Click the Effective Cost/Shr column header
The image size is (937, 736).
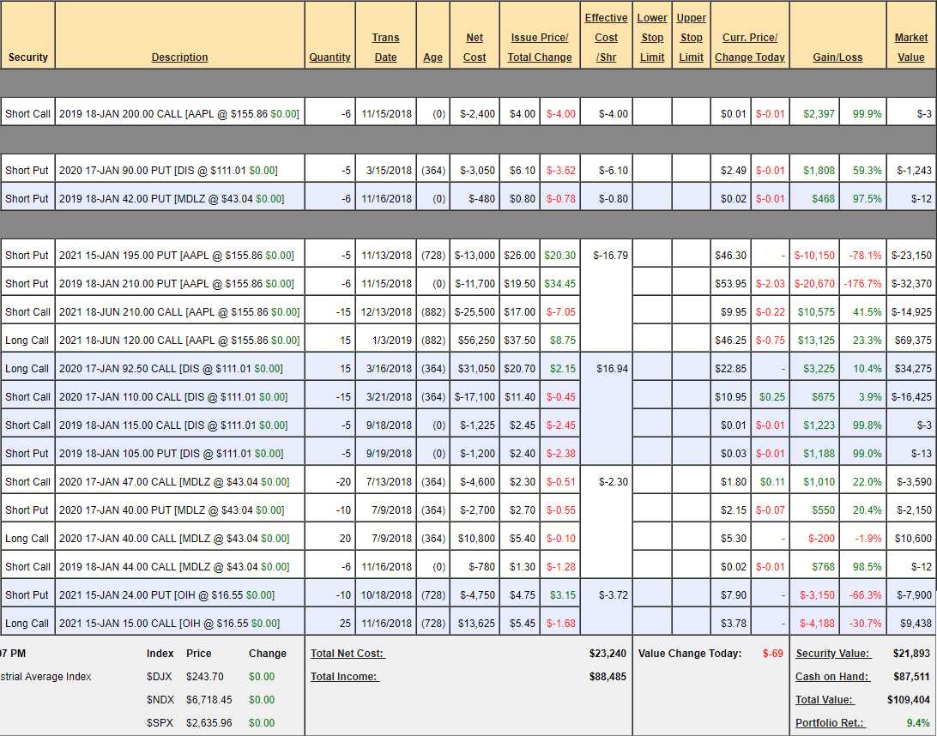click(x=606, y=38)
